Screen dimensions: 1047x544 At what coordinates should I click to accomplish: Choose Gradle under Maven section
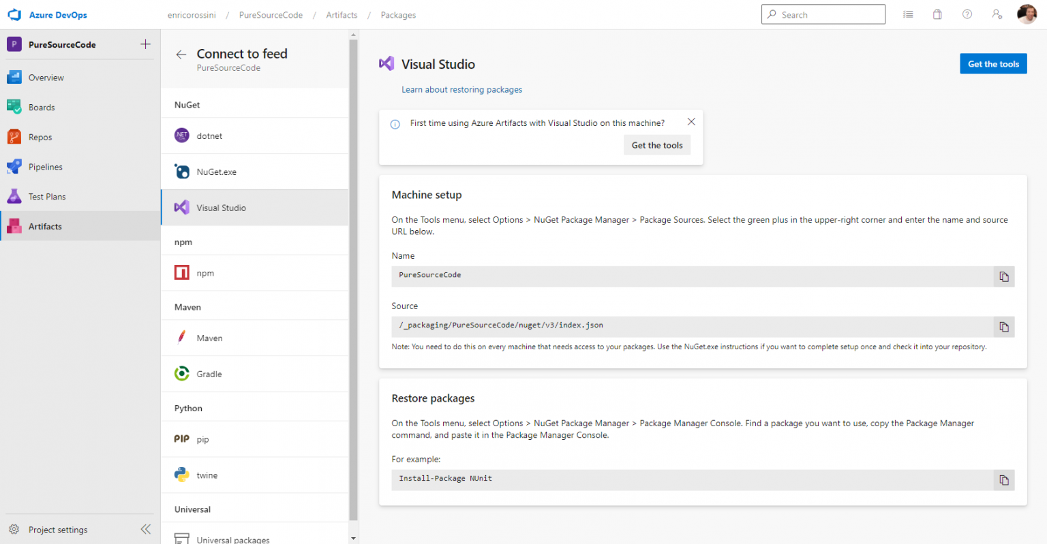[x=209, y=373]
